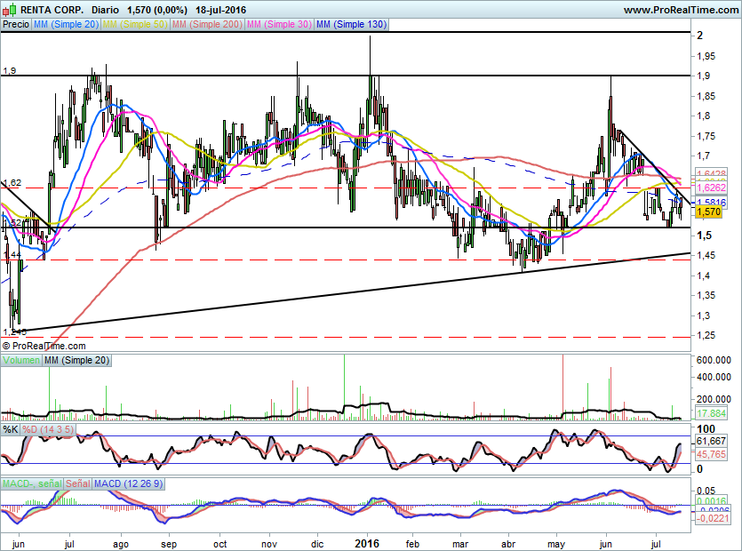Click the MACD (12 26 9) label

coord(129,483)
